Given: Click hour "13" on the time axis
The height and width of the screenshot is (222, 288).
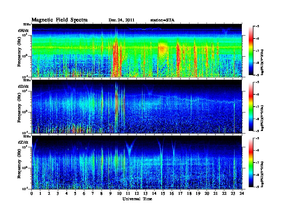Looking at the screenshot, I should click(x=145, y=194).
